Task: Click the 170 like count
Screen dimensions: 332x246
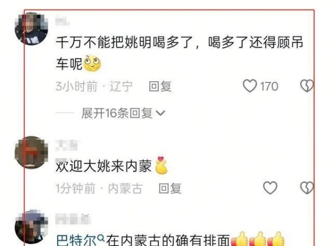Action: click(269, 86)
